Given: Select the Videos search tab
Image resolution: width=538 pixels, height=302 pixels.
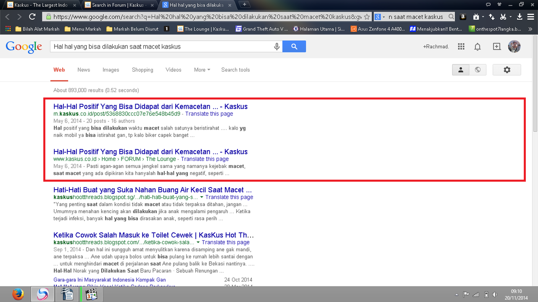Looking at the screenshot, I should point(174,70).
